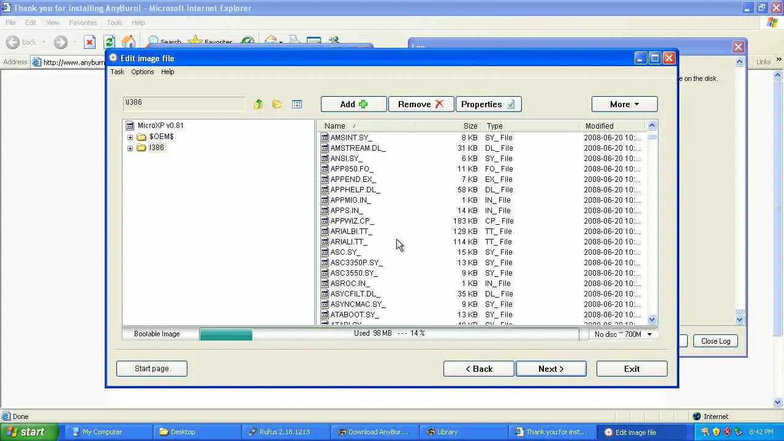This screenshot has width=784, height=441.
Task: Open Internet Explorer File menu
Action: click(x=10, y=23)
